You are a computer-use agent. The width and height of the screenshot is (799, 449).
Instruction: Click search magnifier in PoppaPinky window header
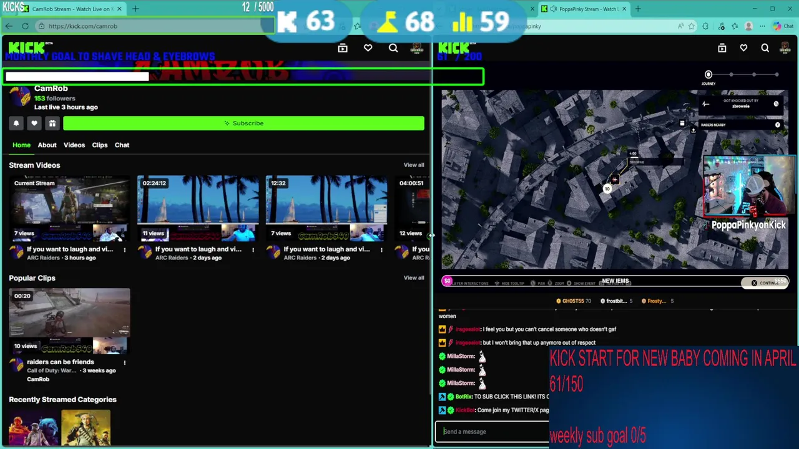coord(765,48)
